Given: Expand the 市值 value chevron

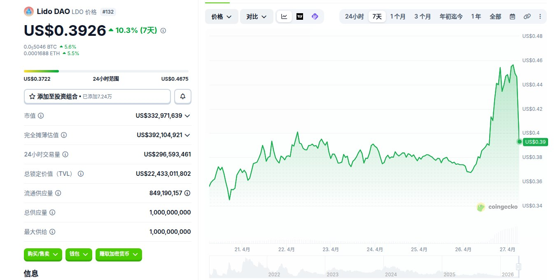Looking at the screenshot, I should [187, 116].
